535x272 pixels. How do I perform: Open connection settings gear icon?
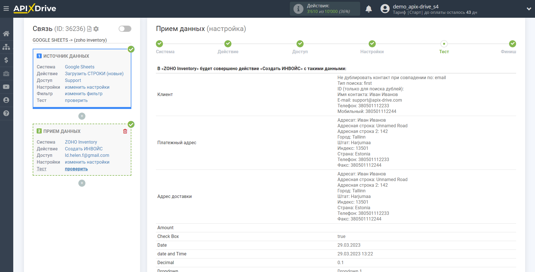pos(96,29)
